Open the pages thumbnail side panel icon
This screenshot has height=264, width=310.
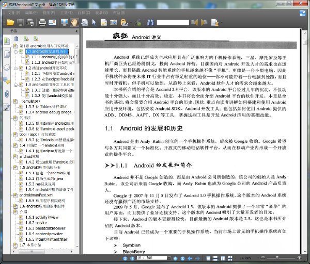point(7,54)
